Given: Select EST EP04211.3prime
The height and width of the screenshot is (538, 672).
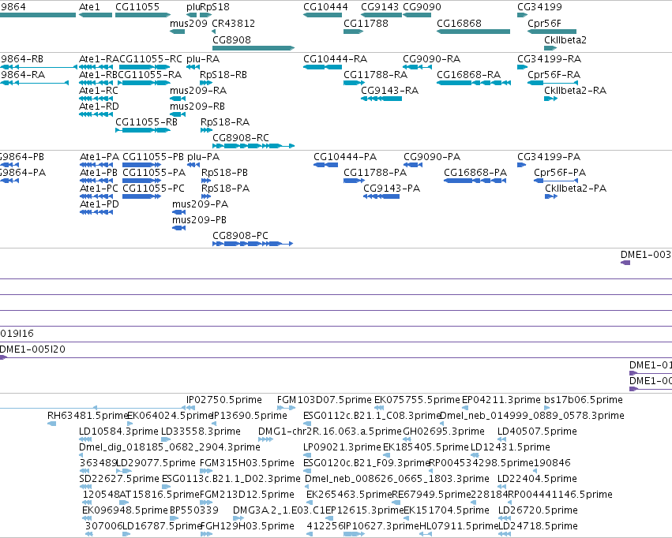Looking at the screenshot, I should [501, 400].
